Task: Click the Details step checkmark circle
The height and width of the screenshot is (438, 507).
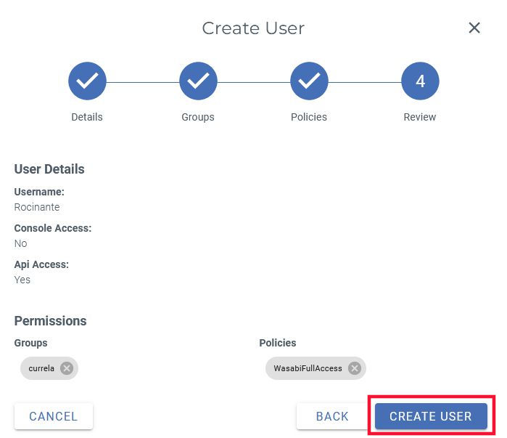Action: coord(87,81)
